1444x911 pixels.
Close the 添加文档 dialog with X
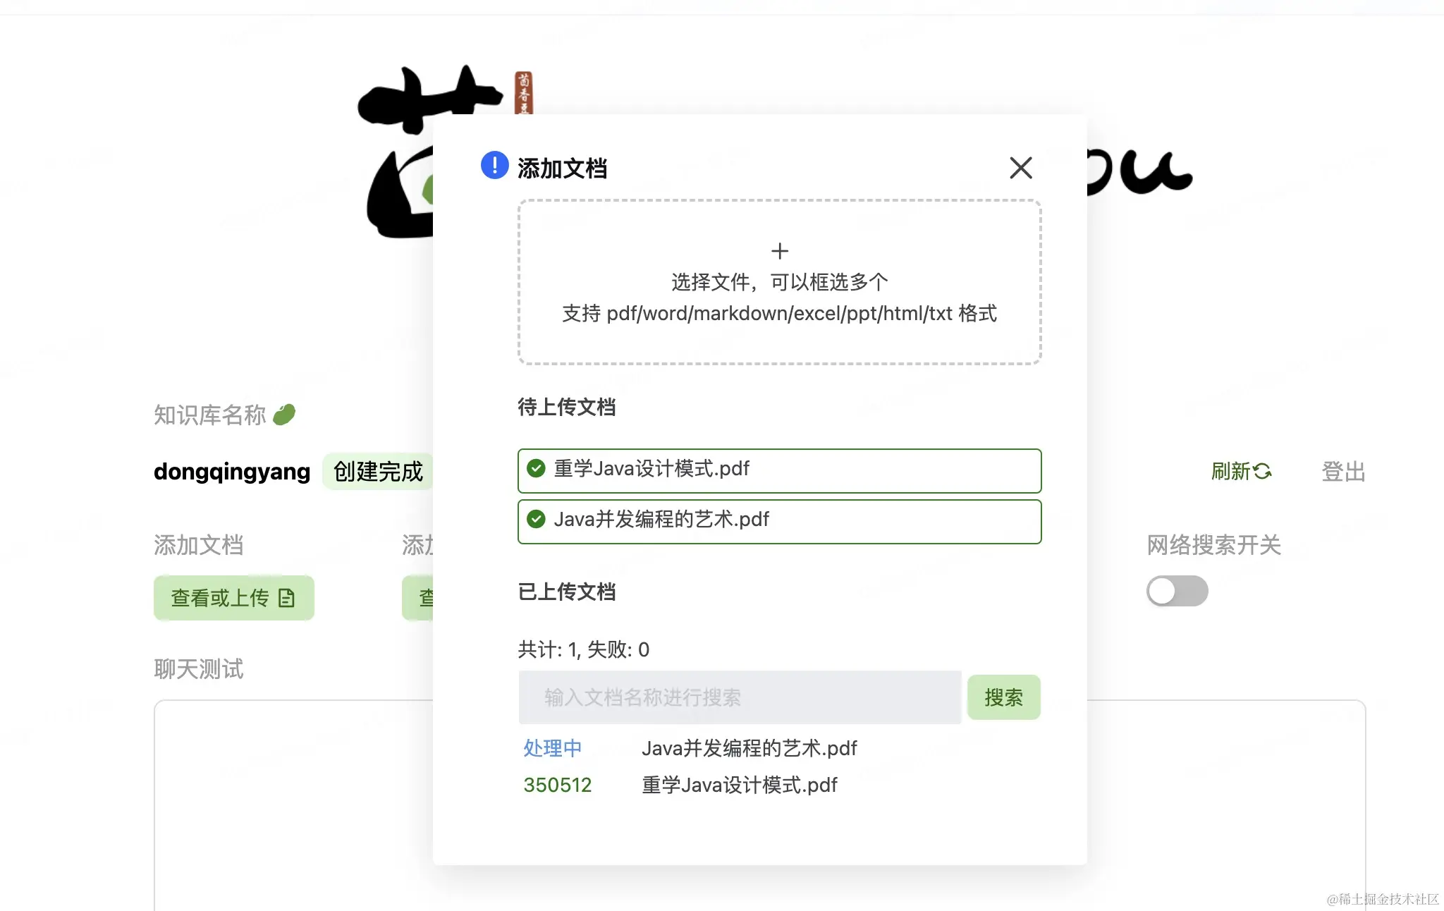[x=1020, y=168]
